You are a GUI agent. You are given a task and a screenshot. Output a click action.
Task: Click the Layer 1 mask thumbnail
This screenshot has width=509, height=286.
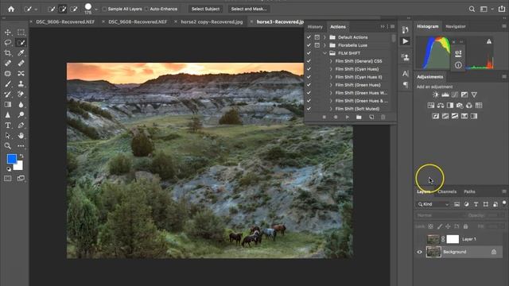pos(453,239)
